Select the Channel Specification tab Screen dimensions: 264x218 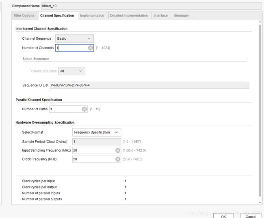(57, 15)
